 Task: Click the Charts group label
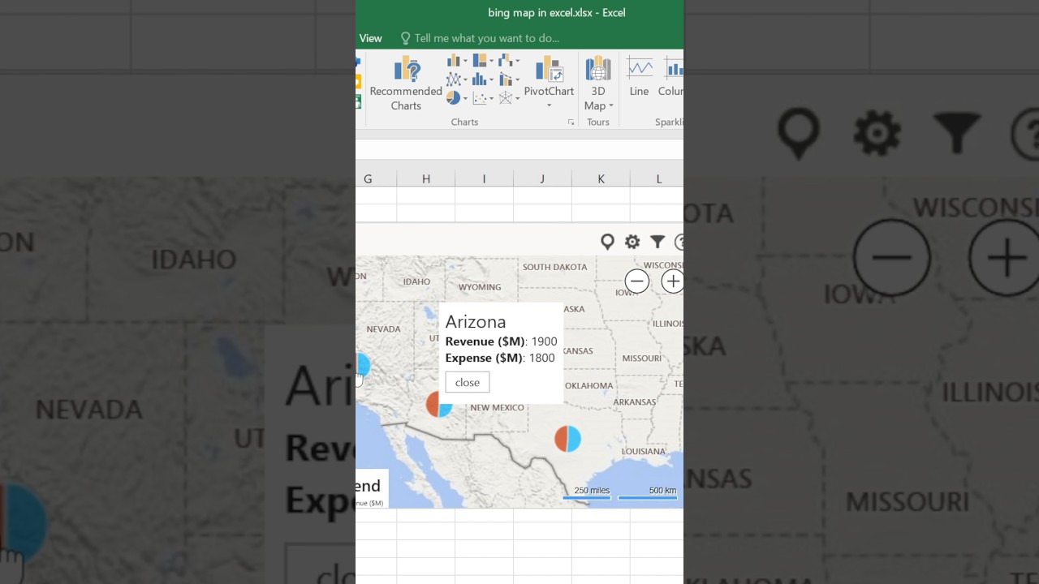point(464,122)
